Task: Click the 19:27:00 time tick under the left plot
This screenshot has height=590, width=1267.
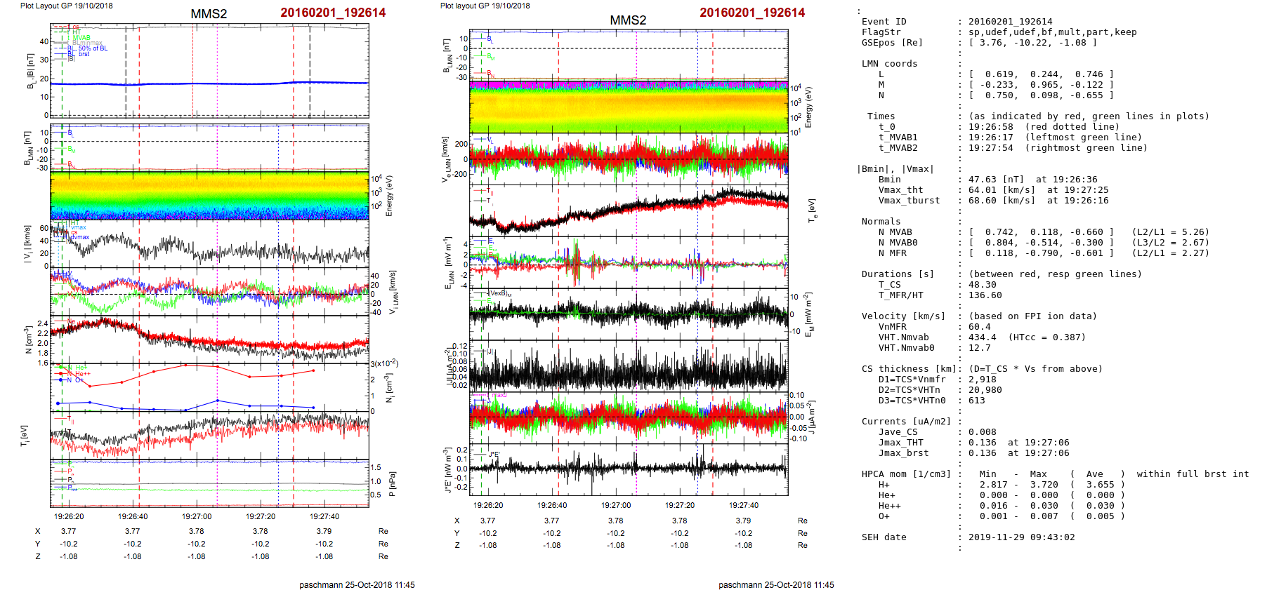Action: (x=197, y=516)
